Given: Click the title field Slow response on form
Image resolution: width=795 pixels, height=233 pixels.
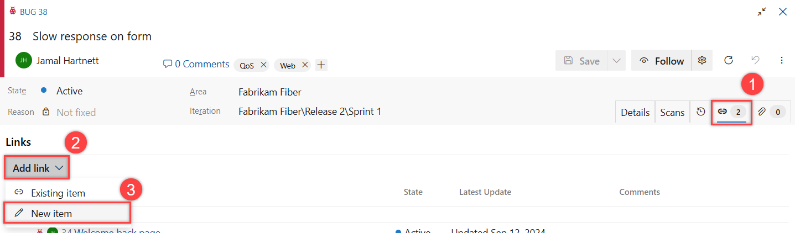Looking at the screenshot, I should (x=92, y=36).
